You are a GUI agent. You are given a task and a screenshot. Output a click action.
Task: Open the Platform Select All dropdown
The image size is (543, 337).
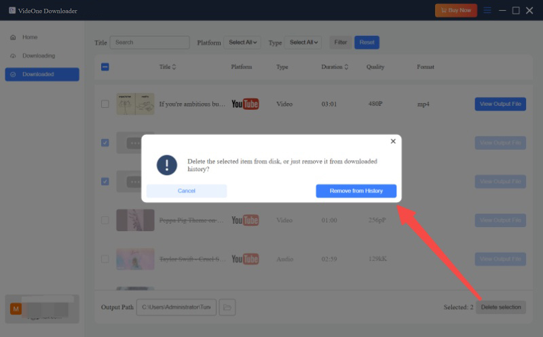(242, 43)
